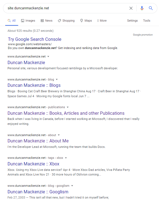This screenshot has width=159, height=204.
Task: Switch to the Shopping tab
Action: (66, 21)
